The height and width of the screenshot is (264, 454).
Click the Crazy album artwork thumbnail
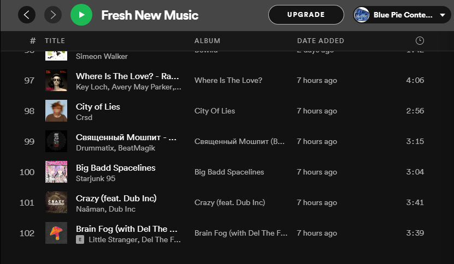tap(56, 202)
